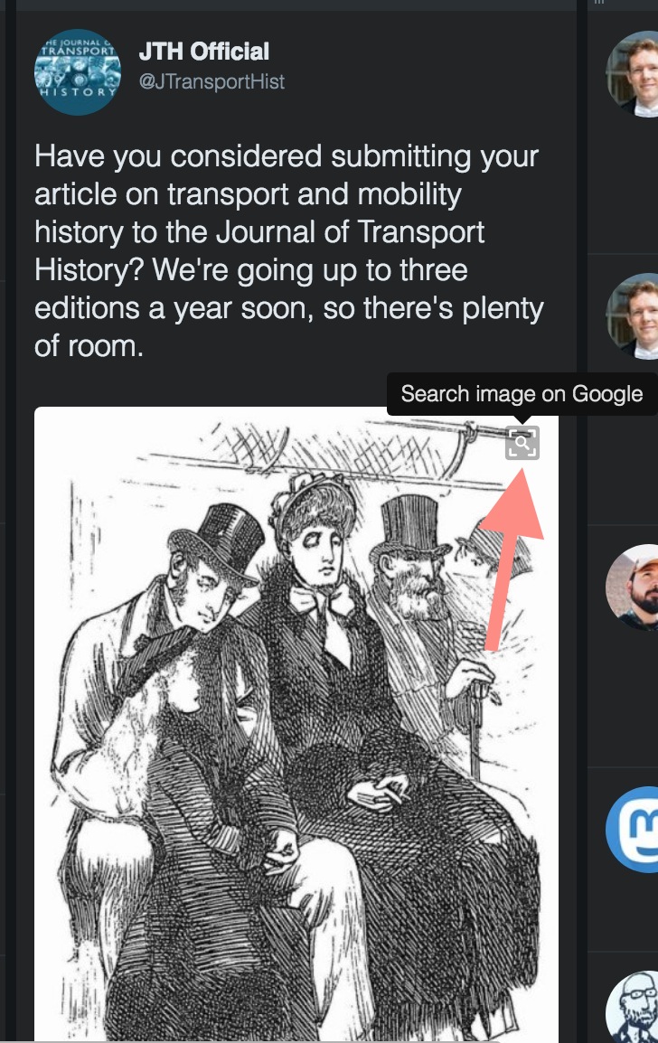Click the dark gutter between the two columns
This screenshot has width=658, height=1043.
point(581,521)
